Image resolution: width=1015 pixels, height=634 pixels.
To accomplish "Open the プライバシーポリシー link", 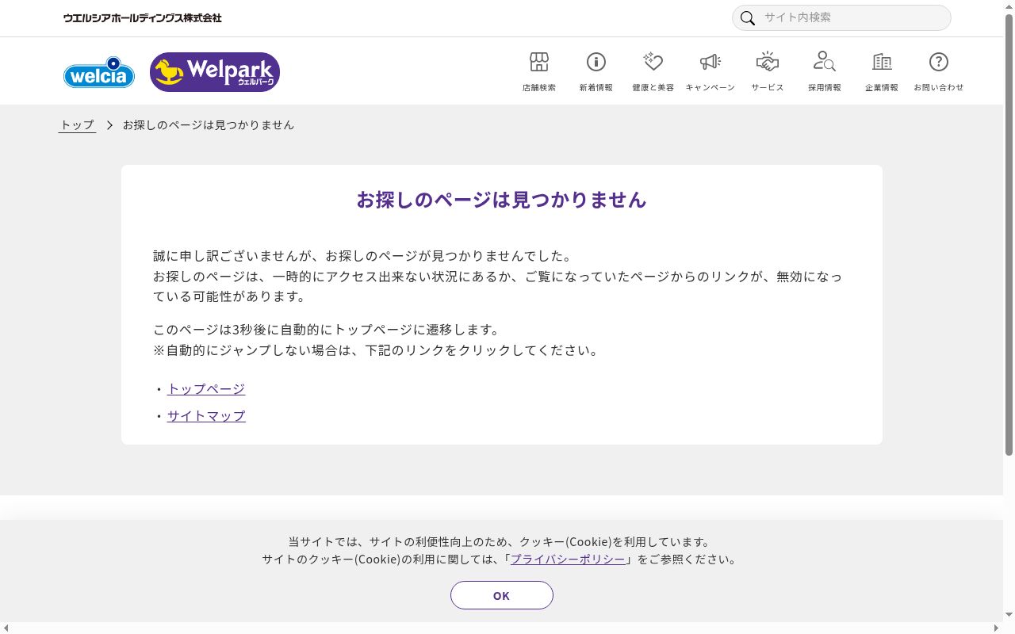I will pos(568,560).
